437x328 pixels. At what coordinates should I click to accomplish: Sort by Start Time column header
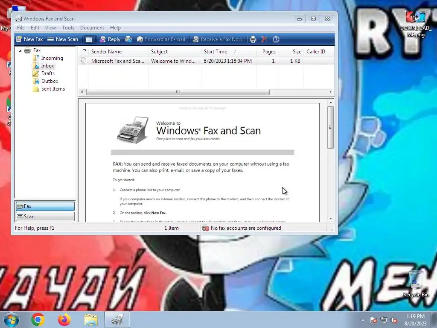[x=229, y=52]
